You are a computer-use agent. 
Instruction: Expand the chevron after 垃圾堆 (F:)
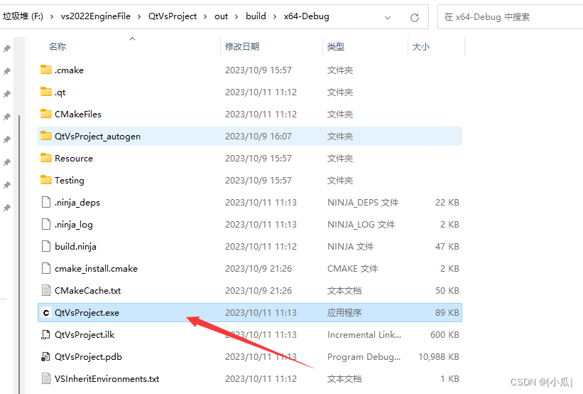(52, 17)
